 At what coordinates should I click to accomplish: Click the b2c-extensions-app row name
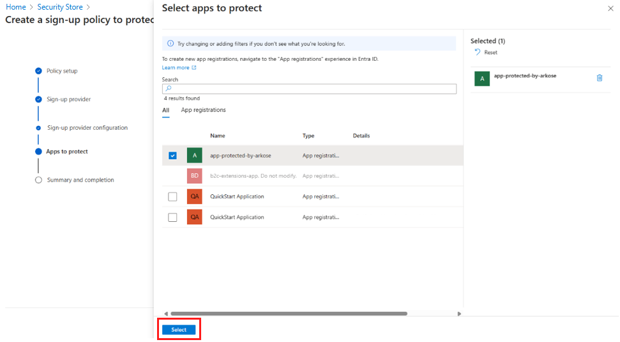pos(253,176)
